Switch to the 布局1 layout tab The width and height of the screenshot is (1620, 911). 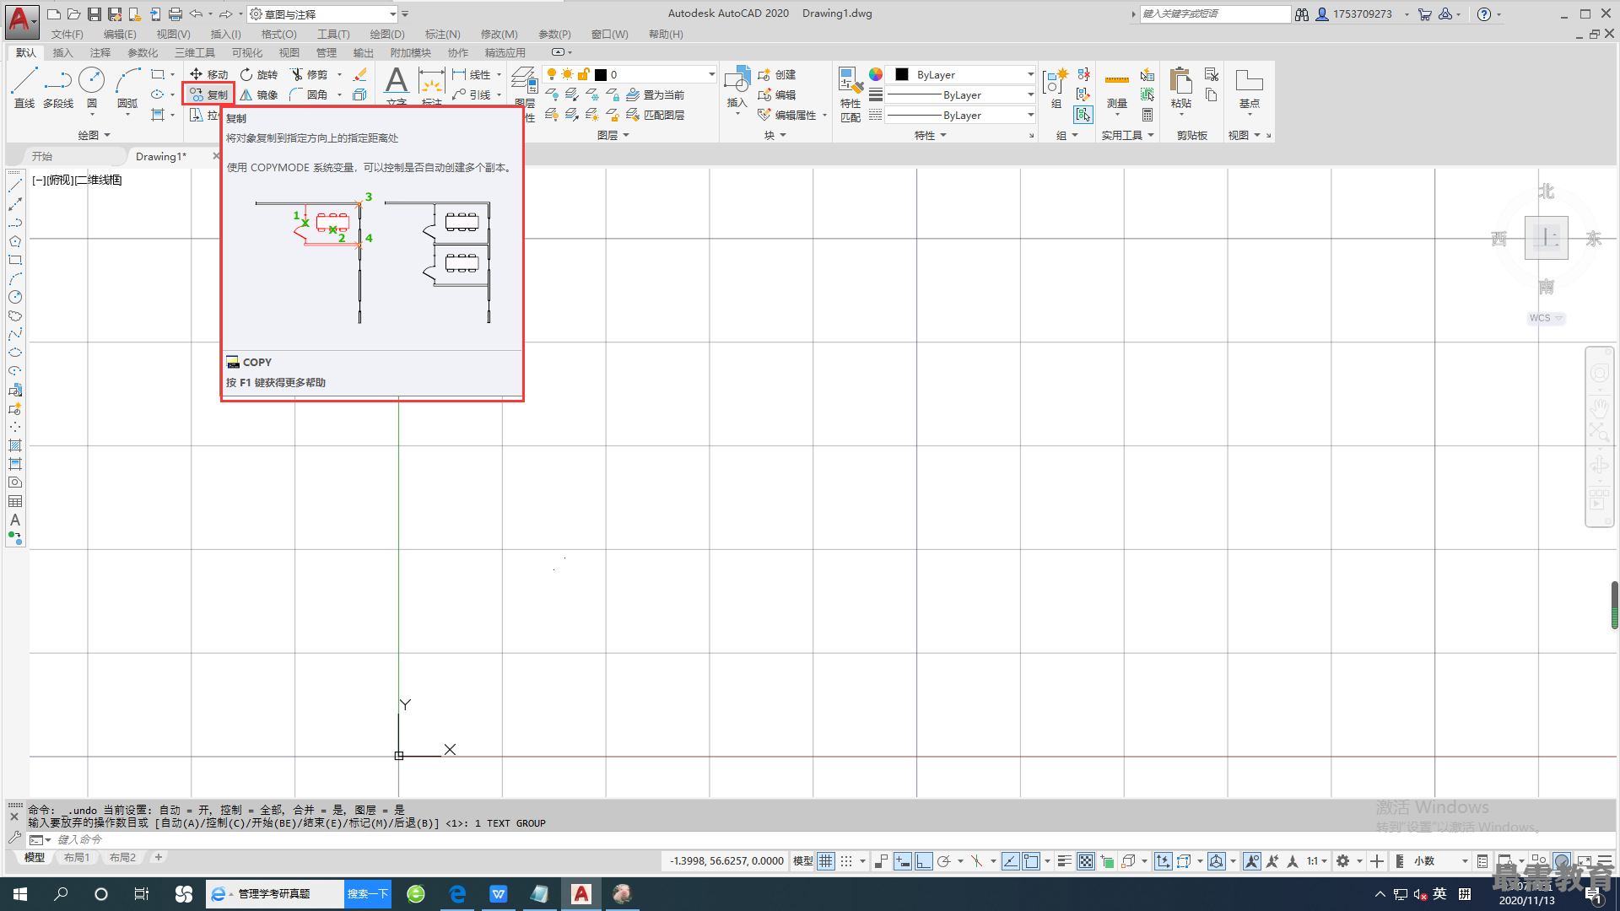(x=77, y=858)
